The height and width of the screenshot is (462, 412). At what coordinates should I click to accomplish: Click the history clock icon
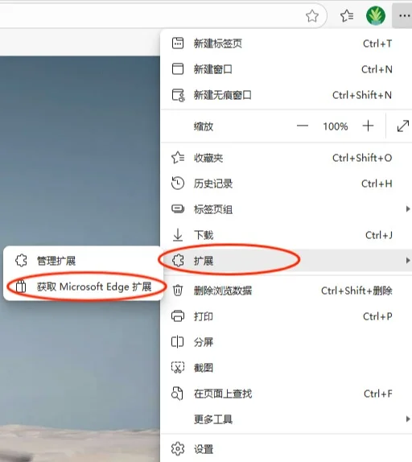pos(178,184)
